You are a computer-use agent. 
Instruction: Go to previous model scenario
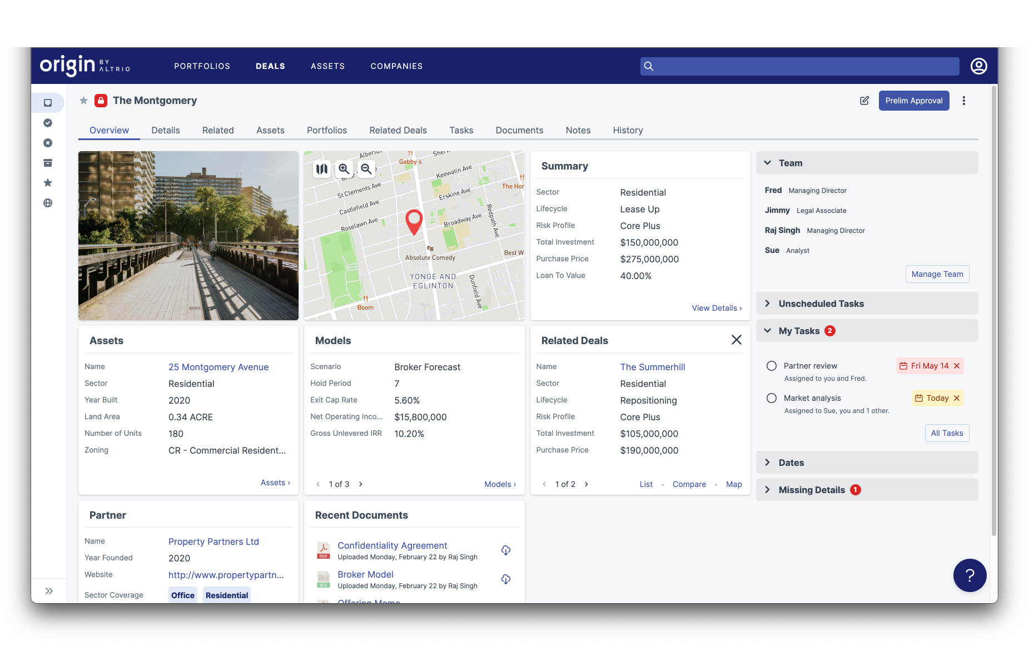pyautogui.click(x=318, y=484)
